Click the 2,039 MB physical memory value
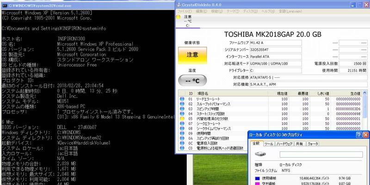Screen dimensions: 370x185 click(67, 164)
